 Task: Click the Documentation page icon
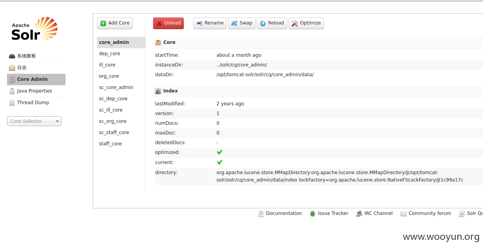(261, 214)
